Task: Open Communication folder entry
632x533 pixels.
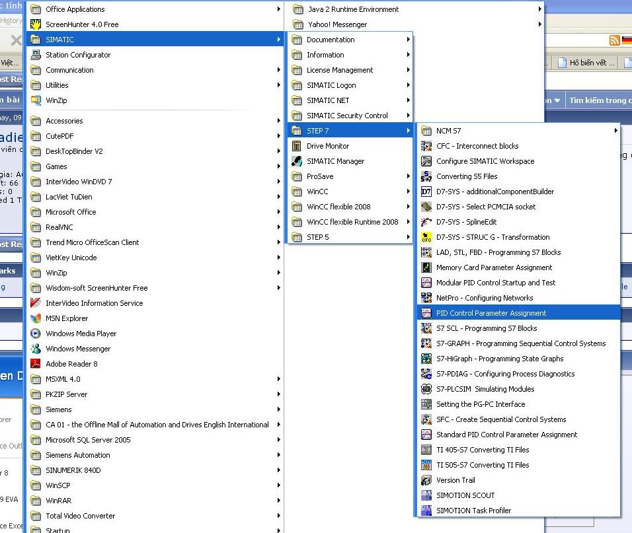Action: 155,70
